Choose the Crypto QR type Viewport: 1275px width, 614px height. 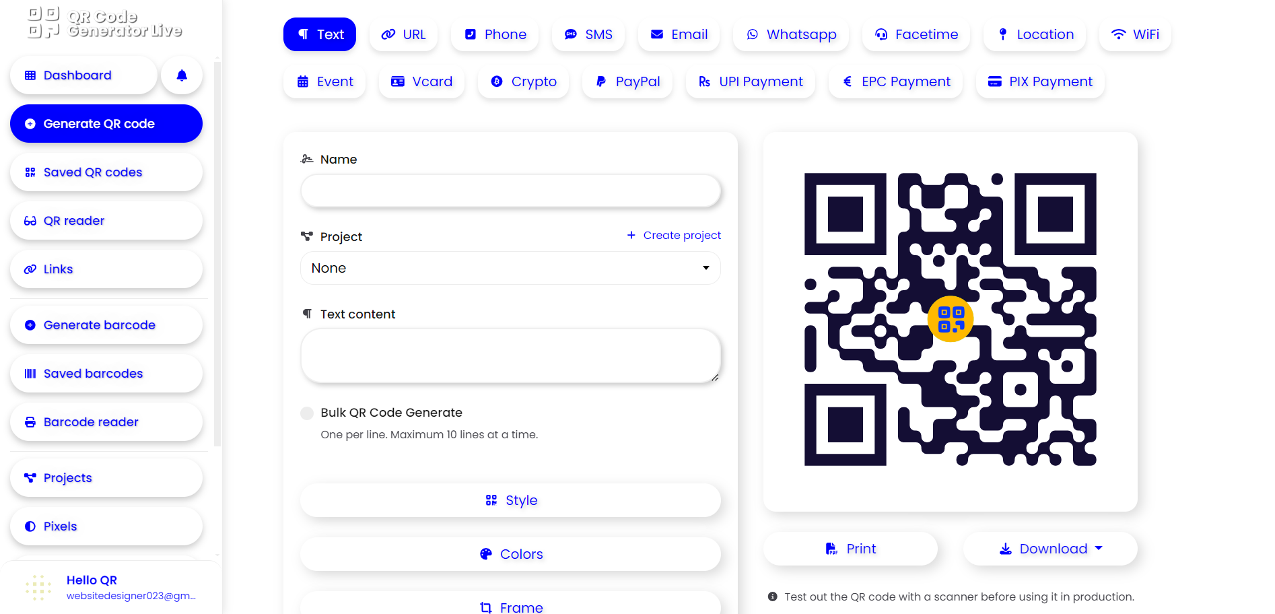523,81
